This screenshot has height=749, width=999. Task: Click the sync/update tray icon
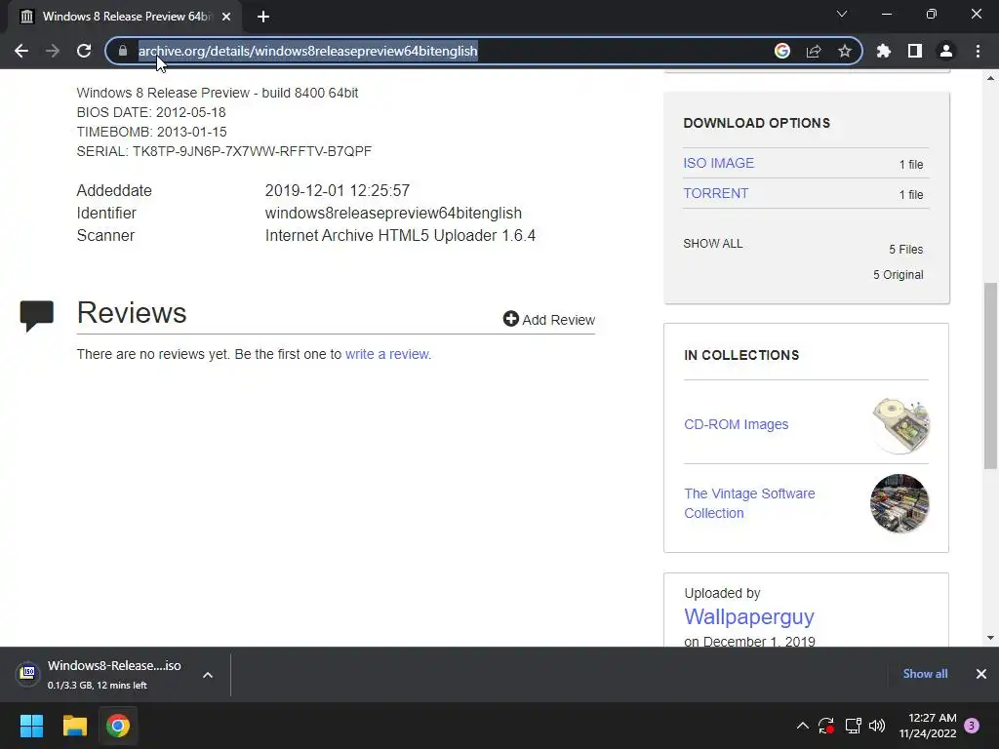click(x=826, y=726)
